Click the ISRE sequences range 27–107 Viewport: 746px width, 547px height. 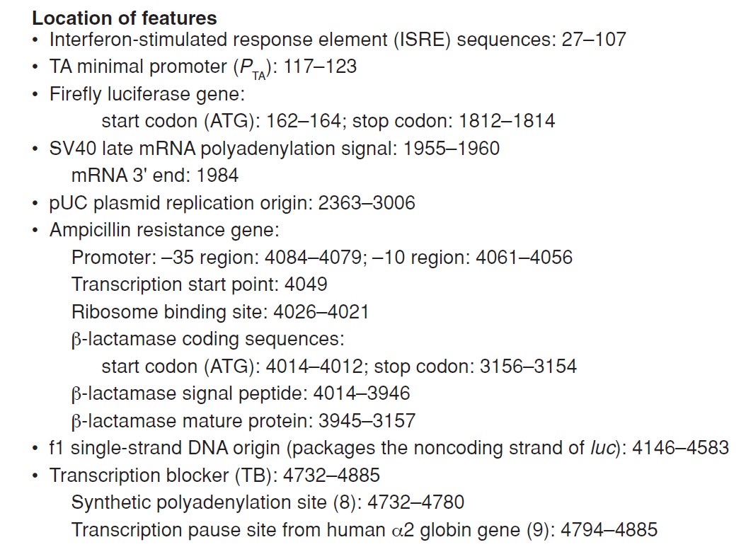click(594, 40)
